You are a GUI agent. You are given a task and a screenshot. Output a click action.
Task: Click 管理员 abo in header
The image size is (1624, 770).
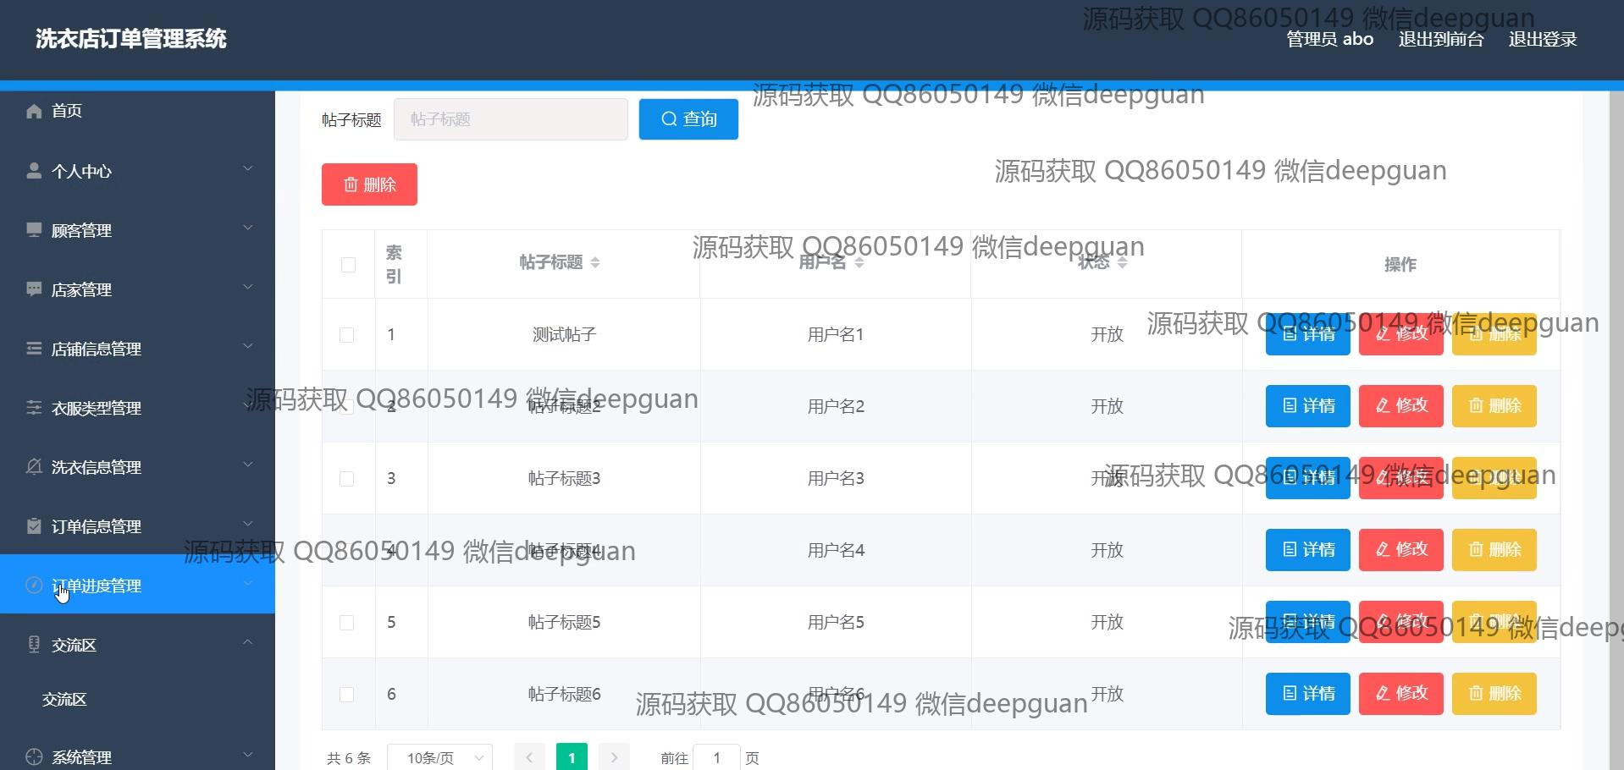pos(1329,39)
